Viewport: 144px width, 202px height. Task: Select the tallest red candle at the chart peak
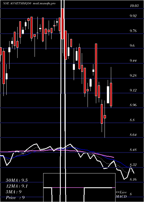[x=62, y=24]
